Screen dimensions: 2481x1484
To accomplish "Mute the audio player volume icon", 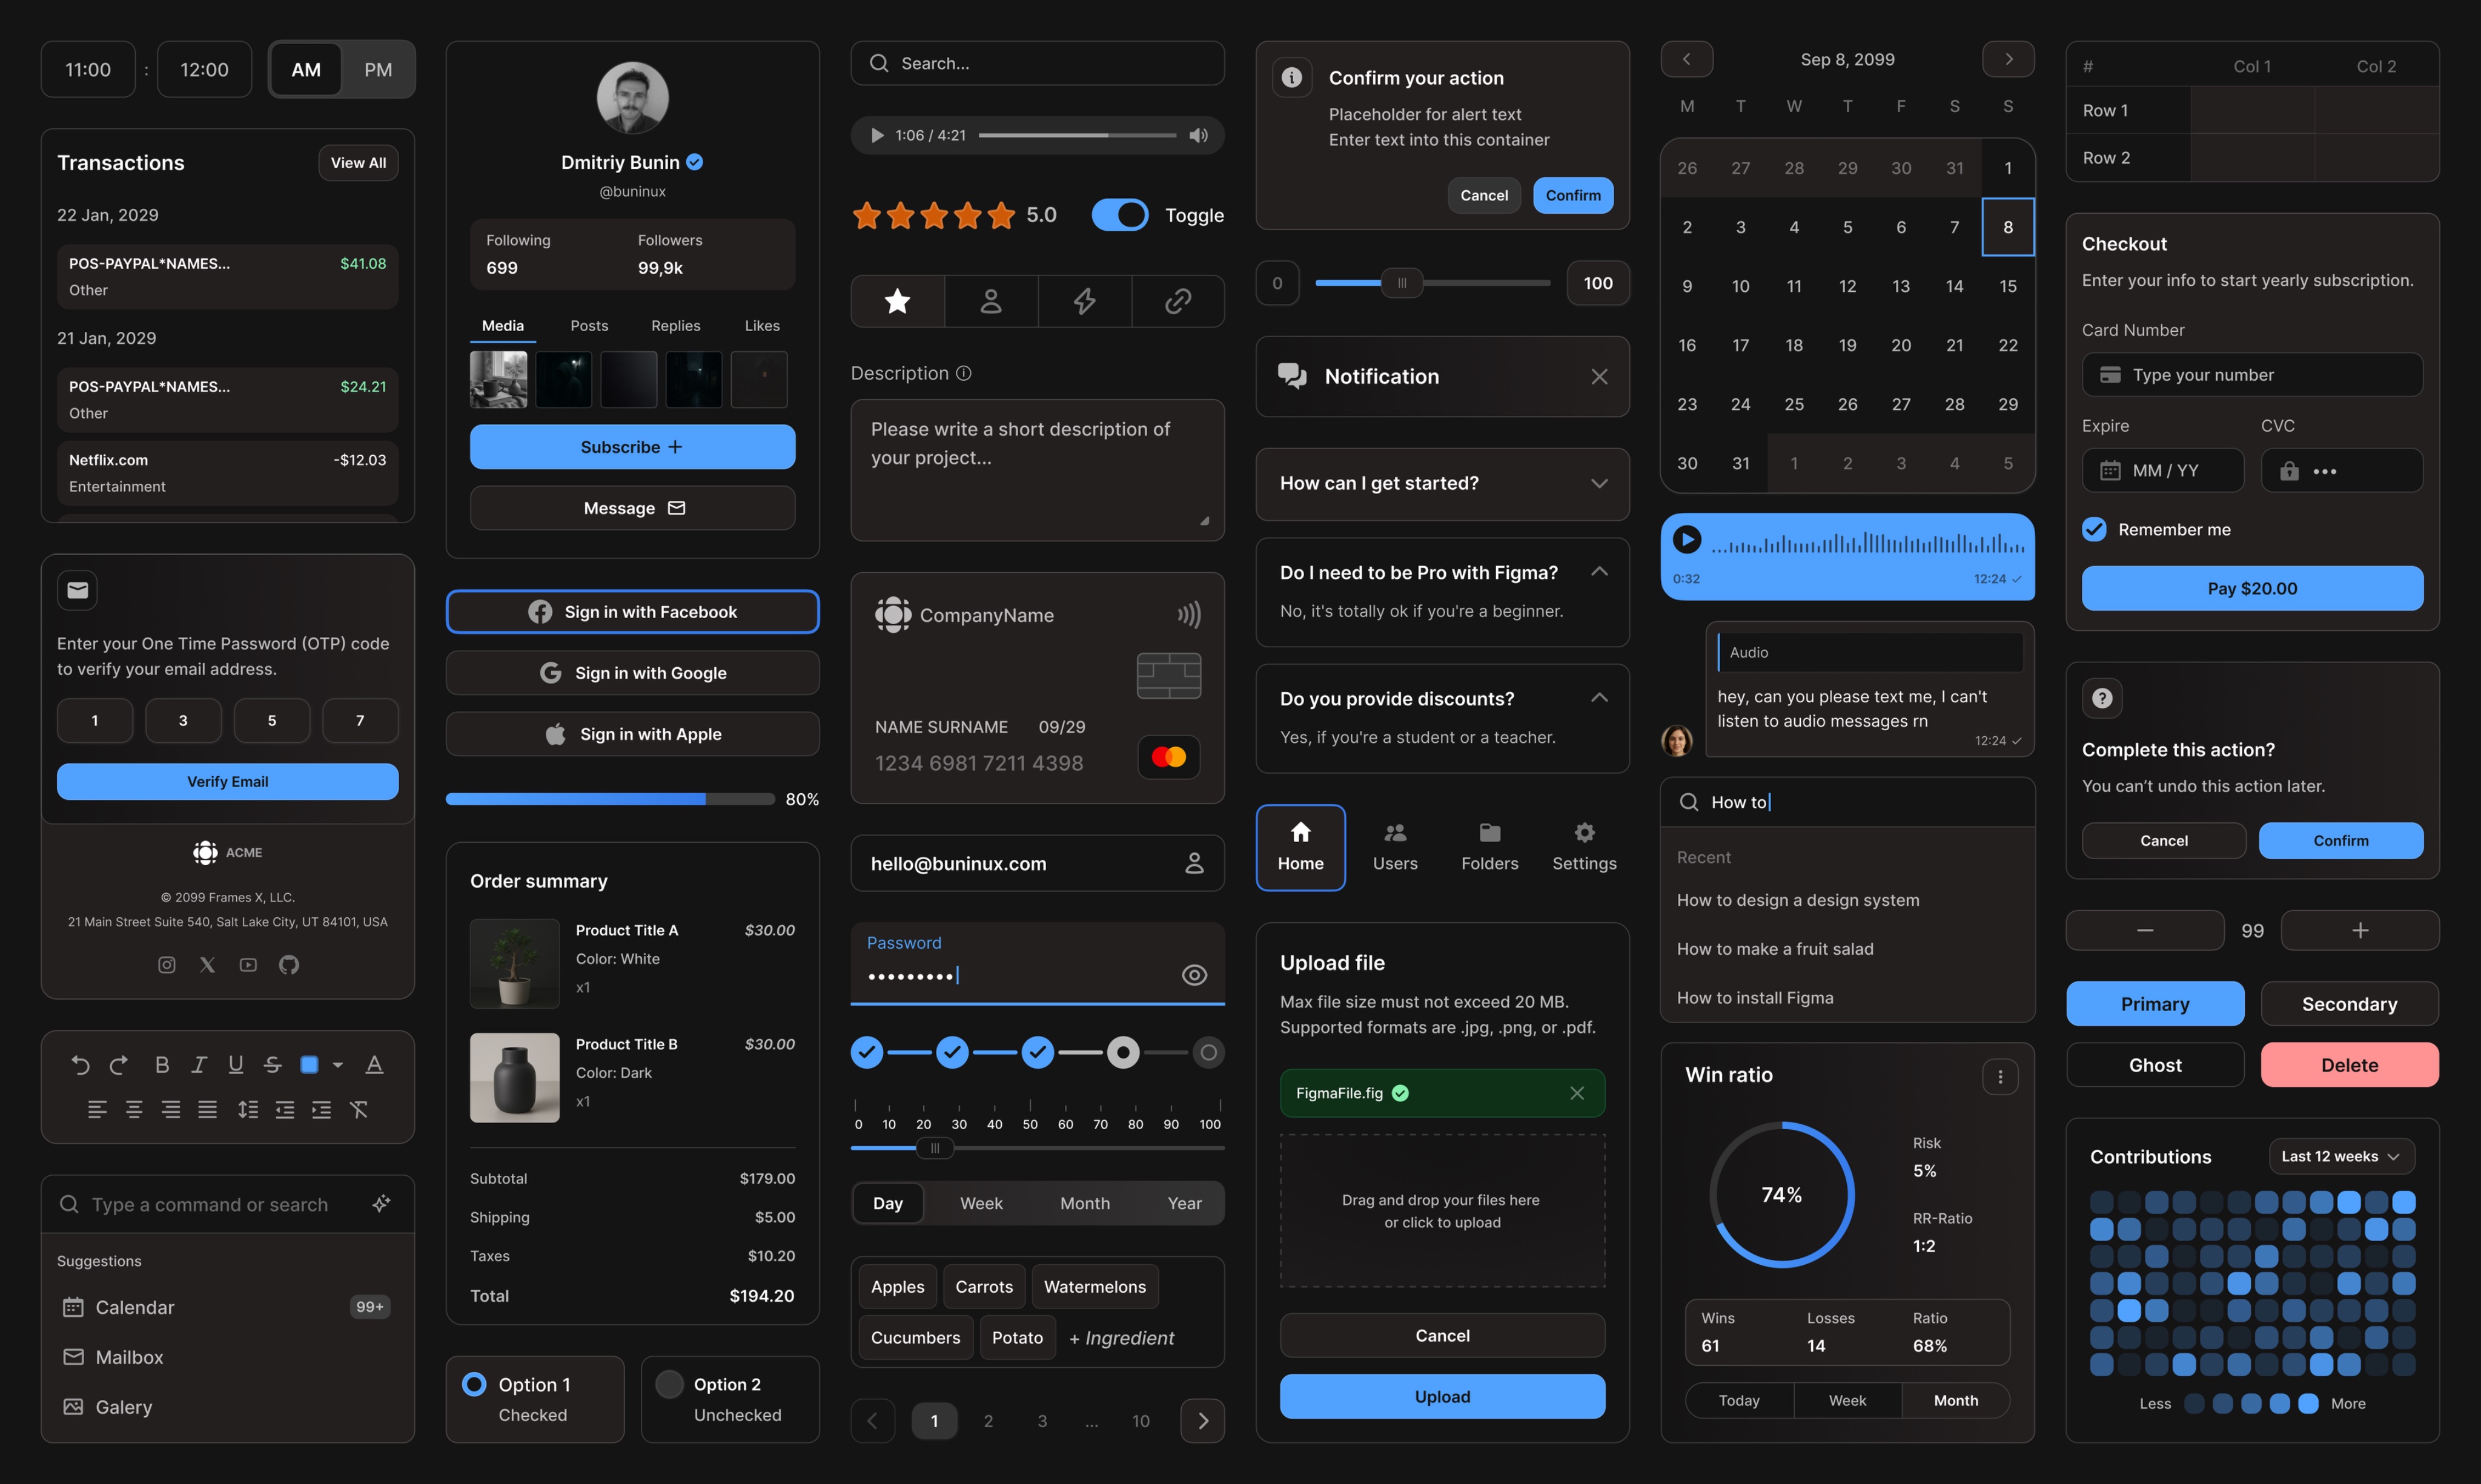I will [1199, 135].
